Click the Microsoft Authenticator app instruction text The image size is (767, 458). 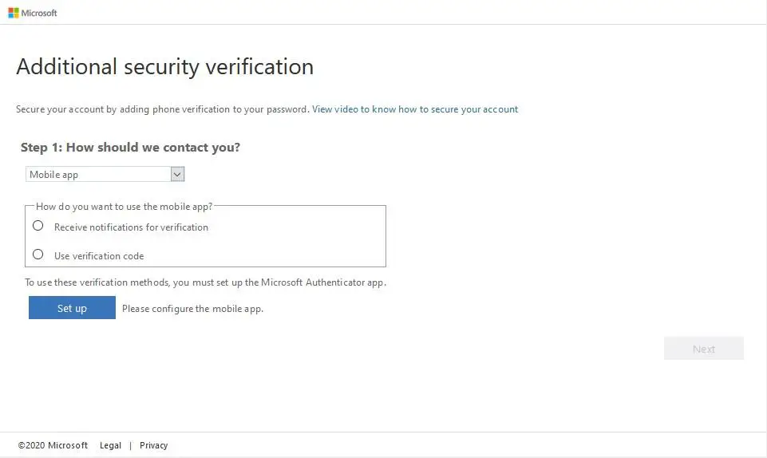(205, 282)
